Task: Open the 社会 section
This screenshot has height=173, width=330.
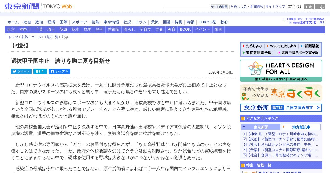Action: click(x=27, y=22)
